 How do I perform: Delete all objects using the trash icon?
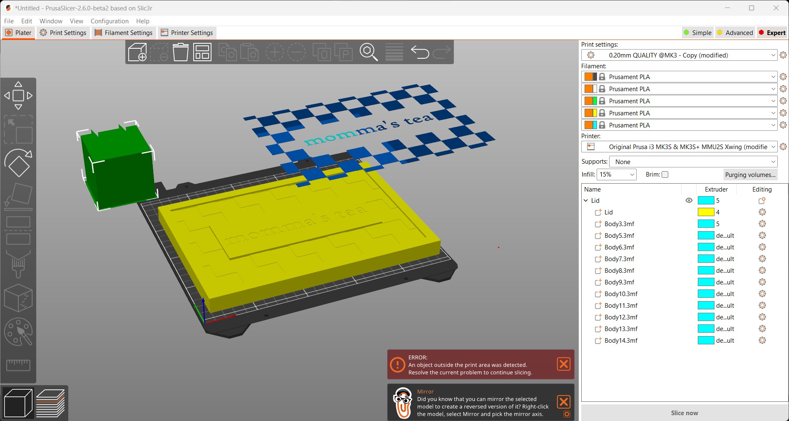pyautogui.click(x=180, y=52)
